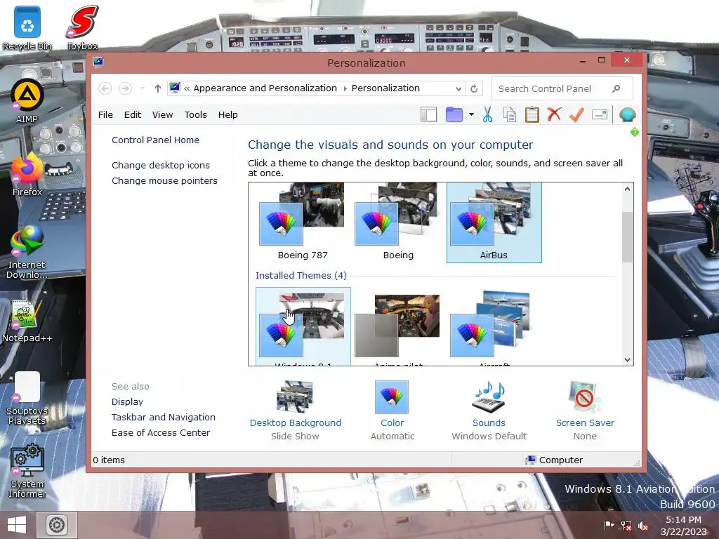Select the AirBus theme
This screenshot has height=539, width=719.
494,222
